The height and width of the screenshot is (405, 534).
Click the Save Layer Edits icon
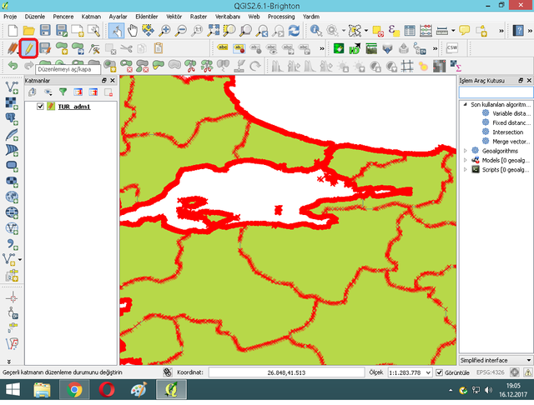tap(45, 48)
